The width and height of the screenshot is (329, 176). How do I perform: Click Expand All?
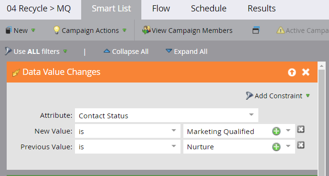tap(187, 52)
